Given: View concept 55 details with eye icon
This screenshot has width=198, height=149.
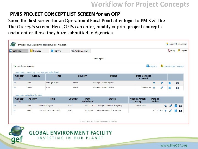Looking at the screenshot, I should click(154, 88).
